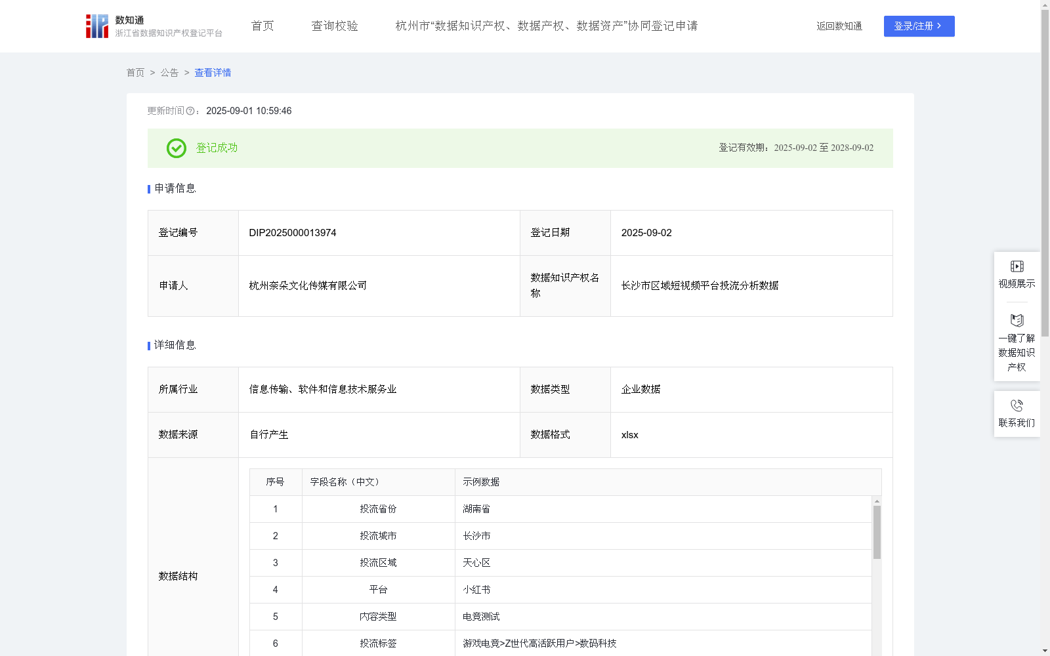Click the 申请信息 section heading
1050x656 pixels.
175,189
